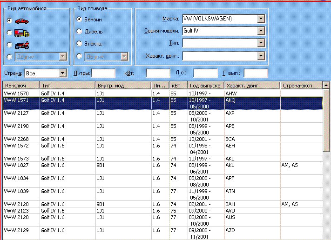
Task: Click the Литры input field
Action: [x=103, y=73]
